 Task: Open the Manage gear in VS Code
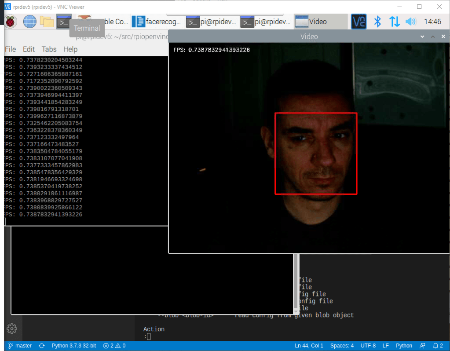[12, 328]
